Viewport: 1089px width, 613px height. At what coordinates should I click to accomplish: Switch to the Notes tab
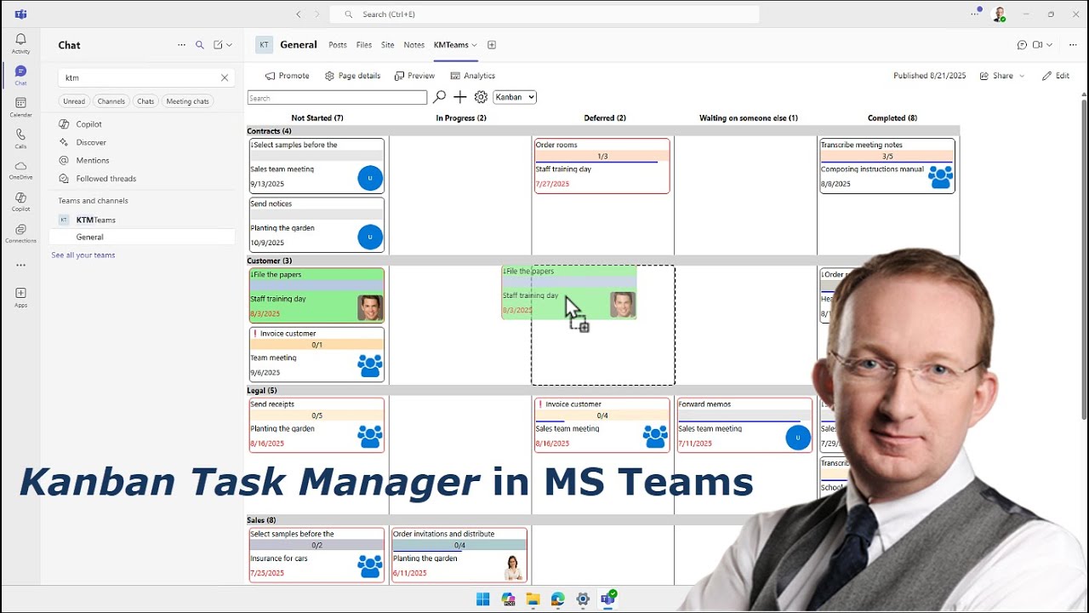click(414, 45)
